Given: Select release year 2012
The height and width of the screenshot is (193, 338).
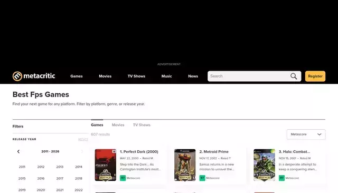Looking at the screenshot, I should click(41, 167).
